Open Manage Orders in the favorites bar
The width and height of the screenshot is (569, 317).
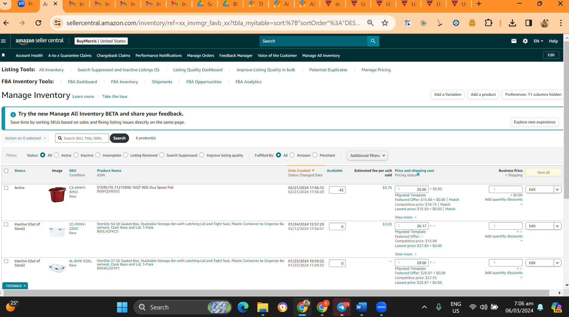(201, 55)
